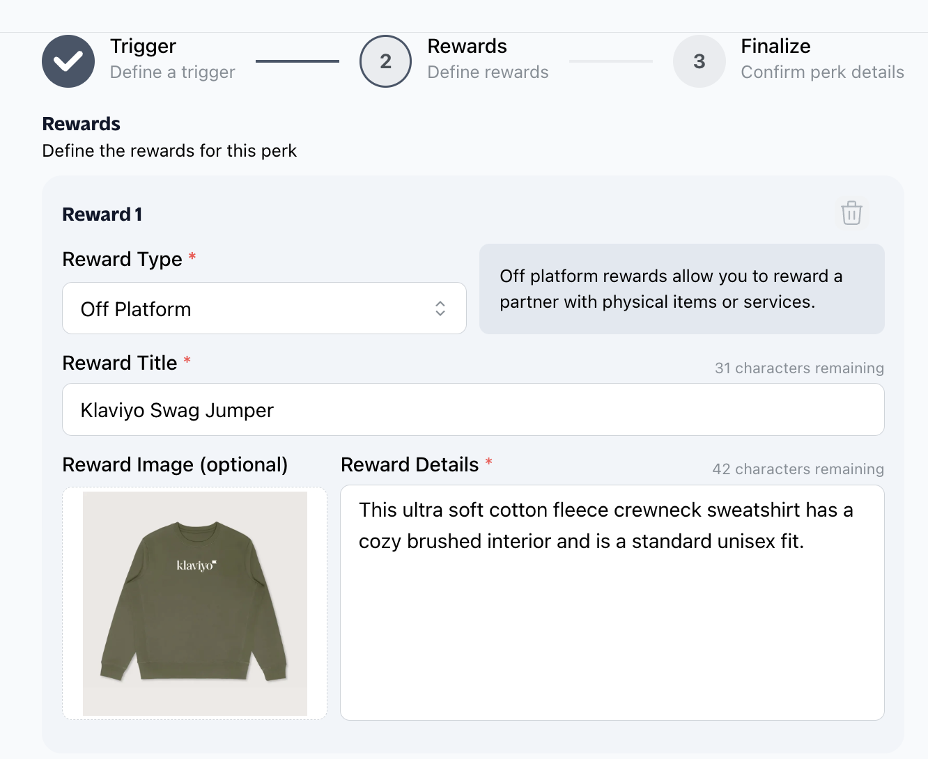
Task: Click the 'Reward 1' heading
Action: coord(102,214)
